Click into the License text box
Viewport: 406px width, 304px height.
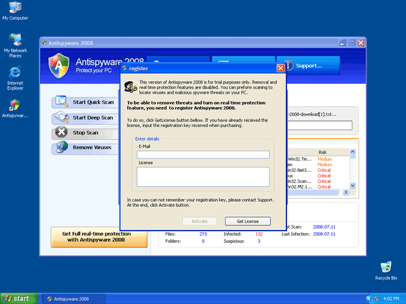click(x=203, y=176)
